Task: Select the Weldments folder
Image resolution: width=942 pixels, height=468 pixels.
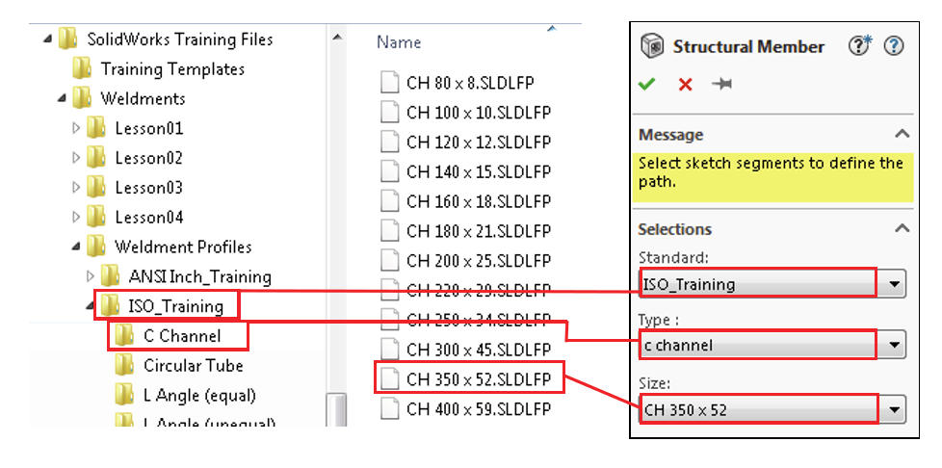Action: coord(143,98)
